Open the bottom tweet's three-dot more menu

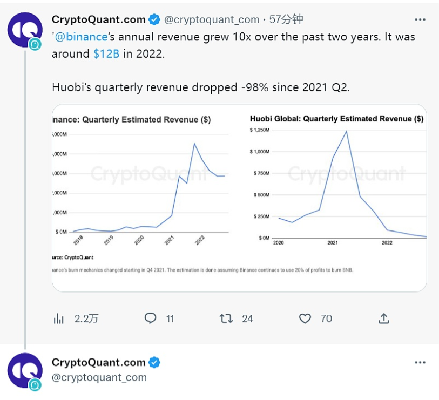[x=420, y=362]
